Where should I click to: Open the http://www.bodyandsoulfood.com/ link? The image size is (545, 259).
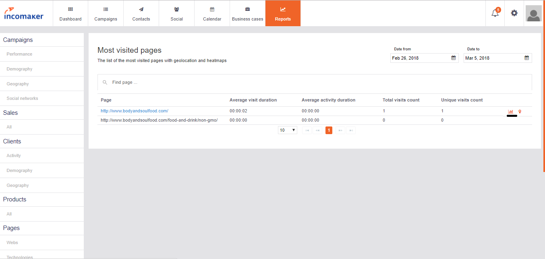(134, 111)
